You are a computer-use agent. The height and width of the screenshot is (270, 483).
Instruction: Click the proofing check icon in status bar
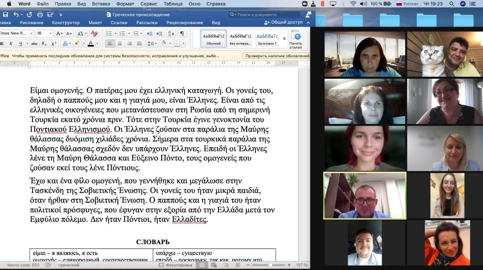[48, 265]
